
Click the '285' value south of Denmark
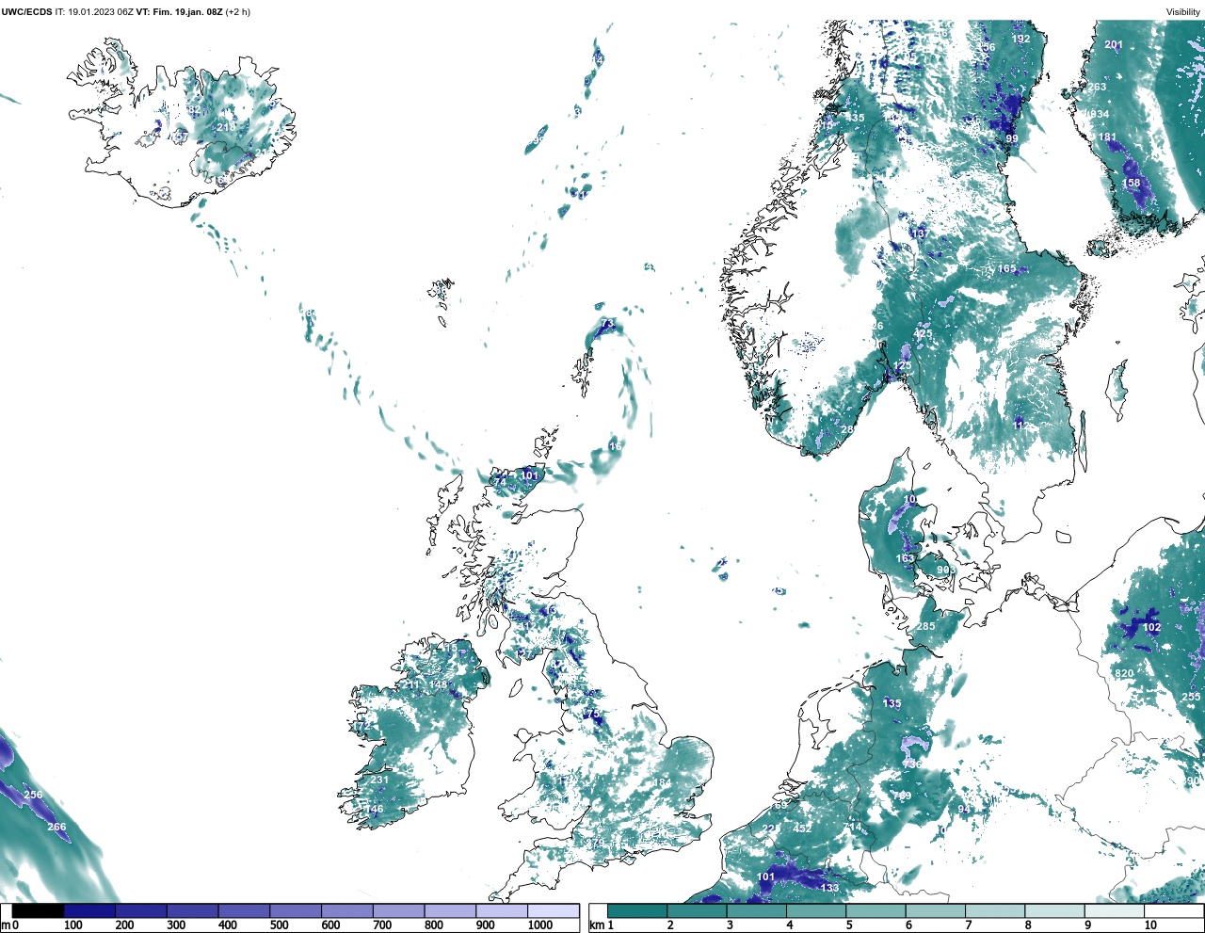click(926, 626)
